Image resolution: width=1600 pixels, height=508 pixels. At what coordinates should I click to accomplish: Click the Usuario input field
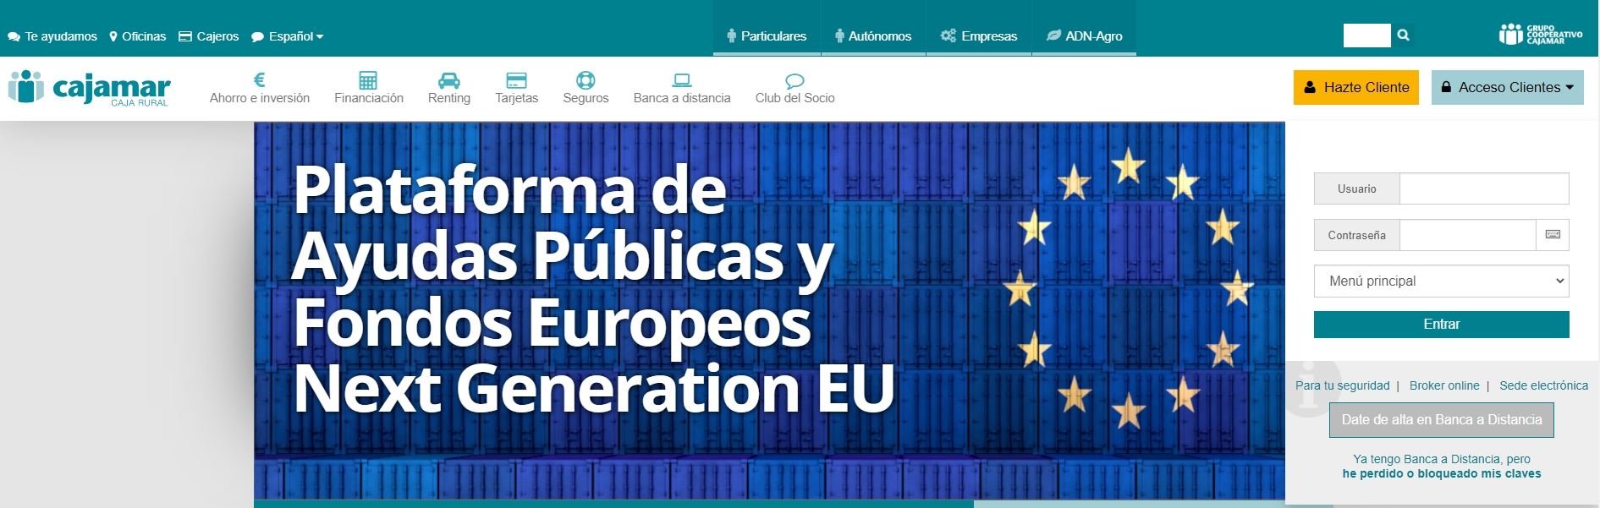point(1484,188)
